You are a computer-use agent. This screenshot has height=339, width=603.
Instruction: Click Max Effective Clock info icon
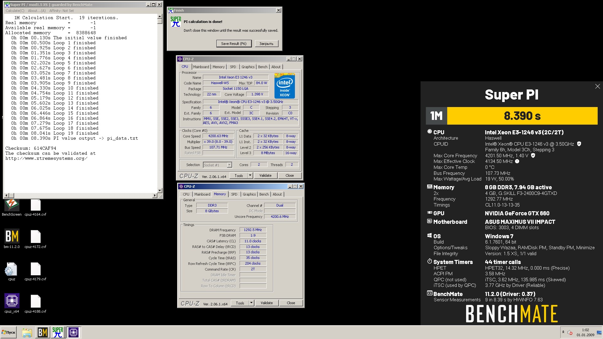click(517, 161)
